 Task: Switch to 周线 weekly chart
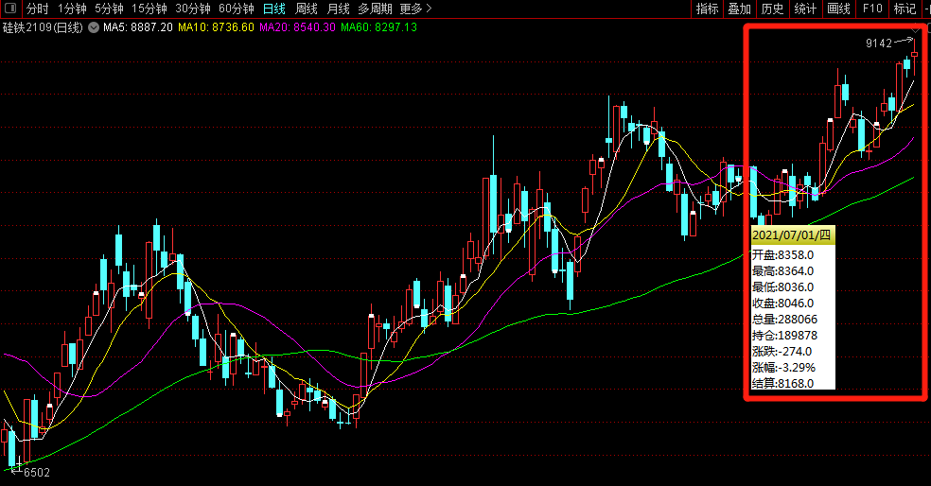pos(306,9)
